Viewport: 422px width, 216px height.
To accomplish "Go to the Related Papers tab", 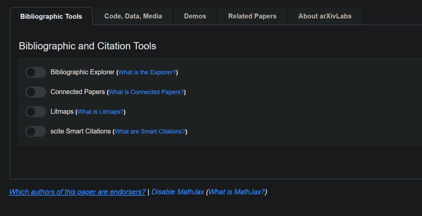I will pos(252,16).
